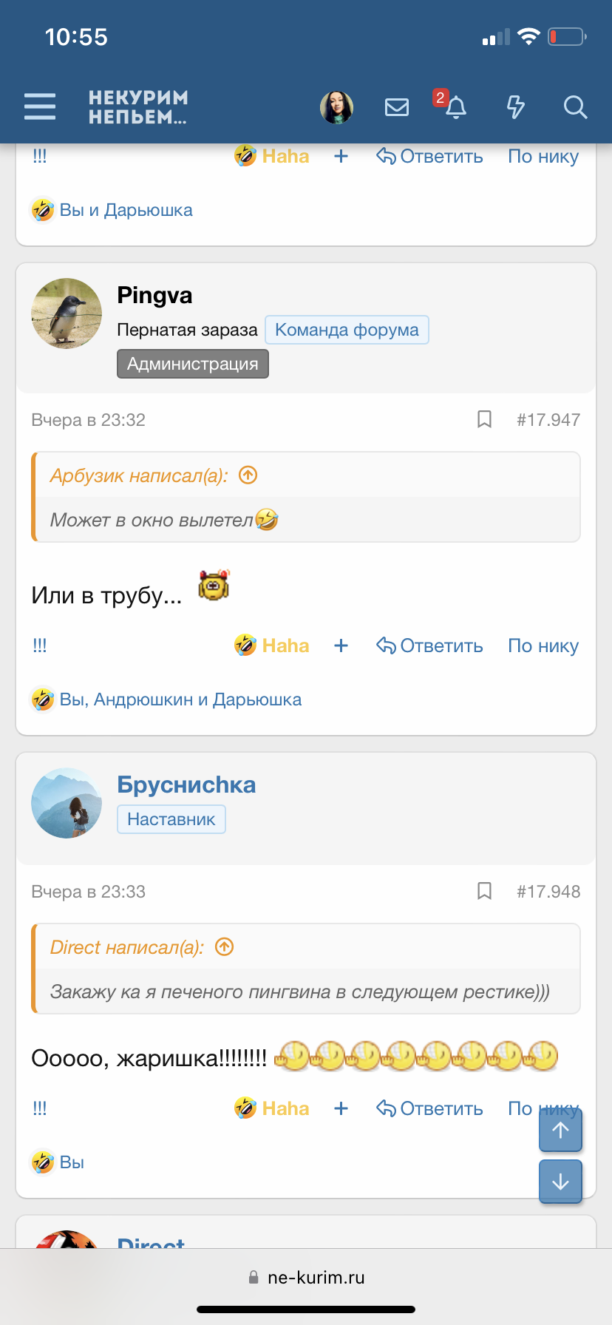
Task: Click the laughing emoji reaction icon under Pingva's post
Action: (245, 645)
